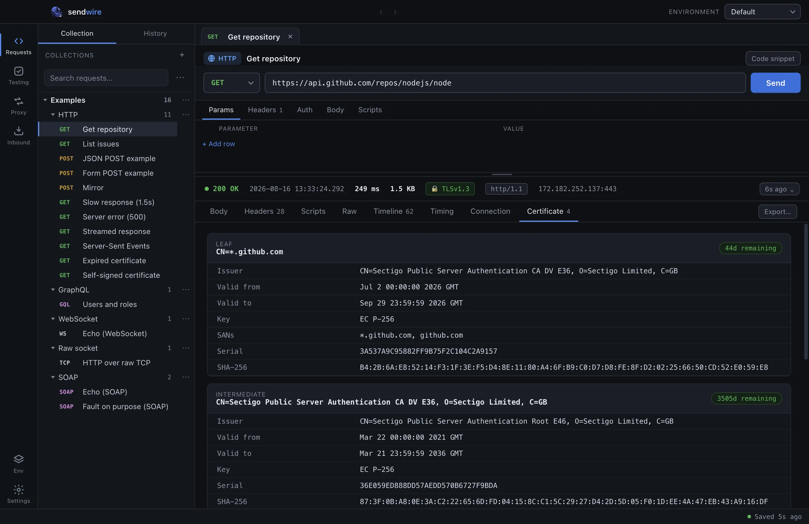
Task: Open the WebSocket folder ellipsis menu
Action: tap(186, 319)
